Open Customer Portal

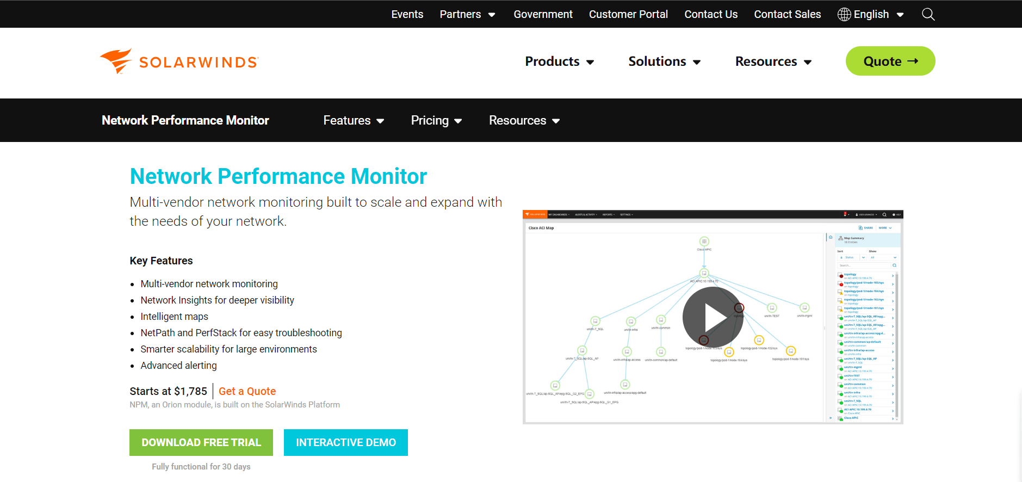coord(628,14)
